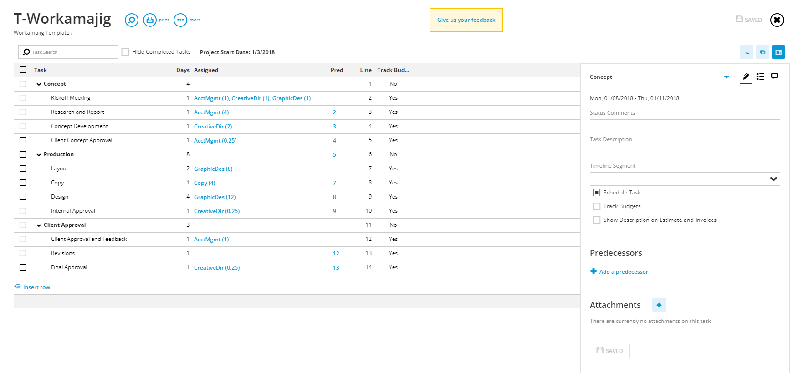This screenshot has height=373, width=799.
Task: Click the Pred column header
Action: [337, 70]
